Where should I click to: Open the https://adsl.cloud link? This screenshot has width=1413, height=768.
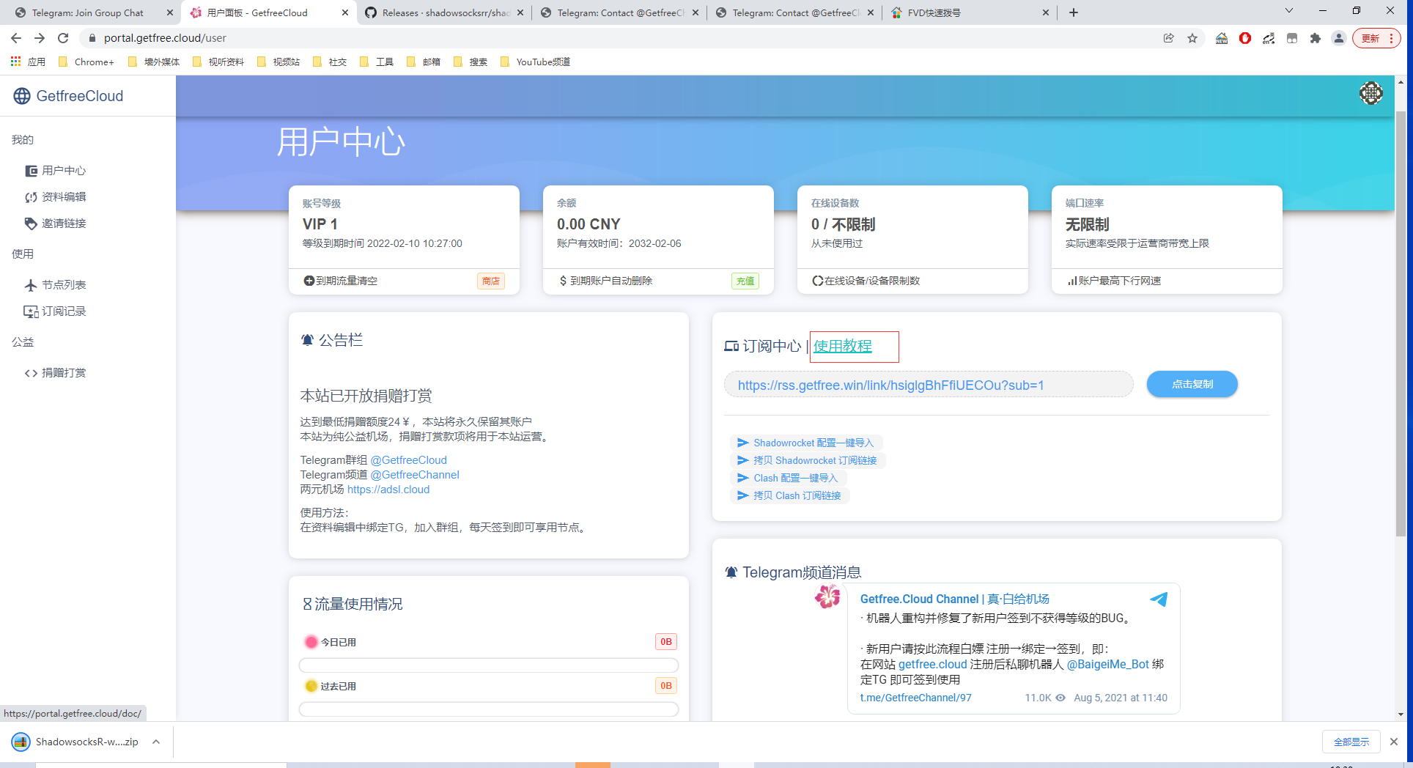[x=388, y=490]
